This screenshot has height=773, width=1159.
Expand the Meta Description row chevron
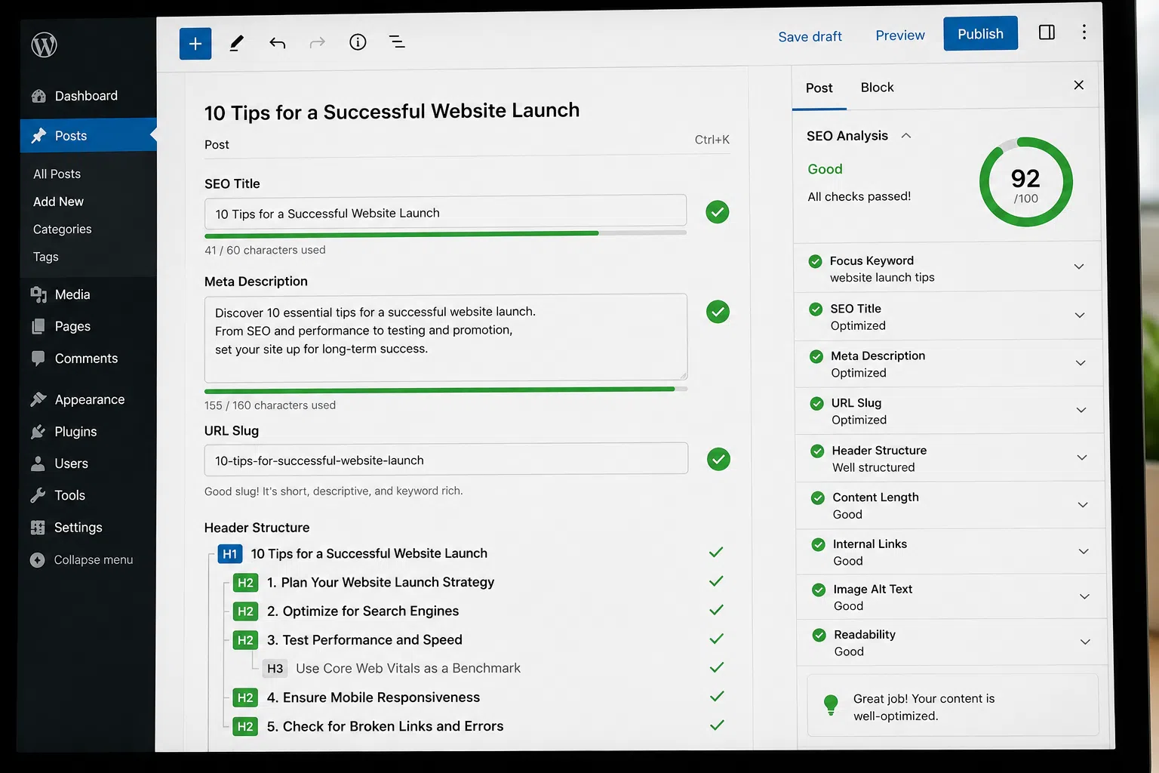(1081, 363)
